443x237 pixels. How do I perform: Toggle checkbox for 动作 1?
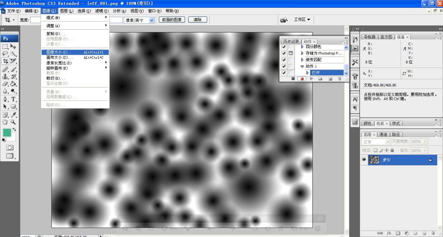[x=284, y=66]
